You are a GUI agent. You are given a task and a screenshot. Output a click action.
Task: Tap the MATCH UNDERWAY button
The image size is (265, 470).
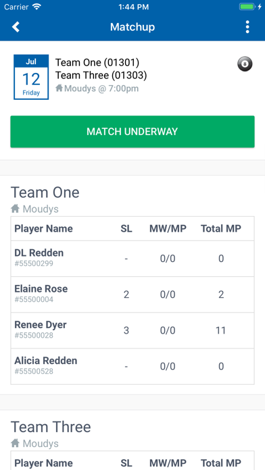pos(132,132)
